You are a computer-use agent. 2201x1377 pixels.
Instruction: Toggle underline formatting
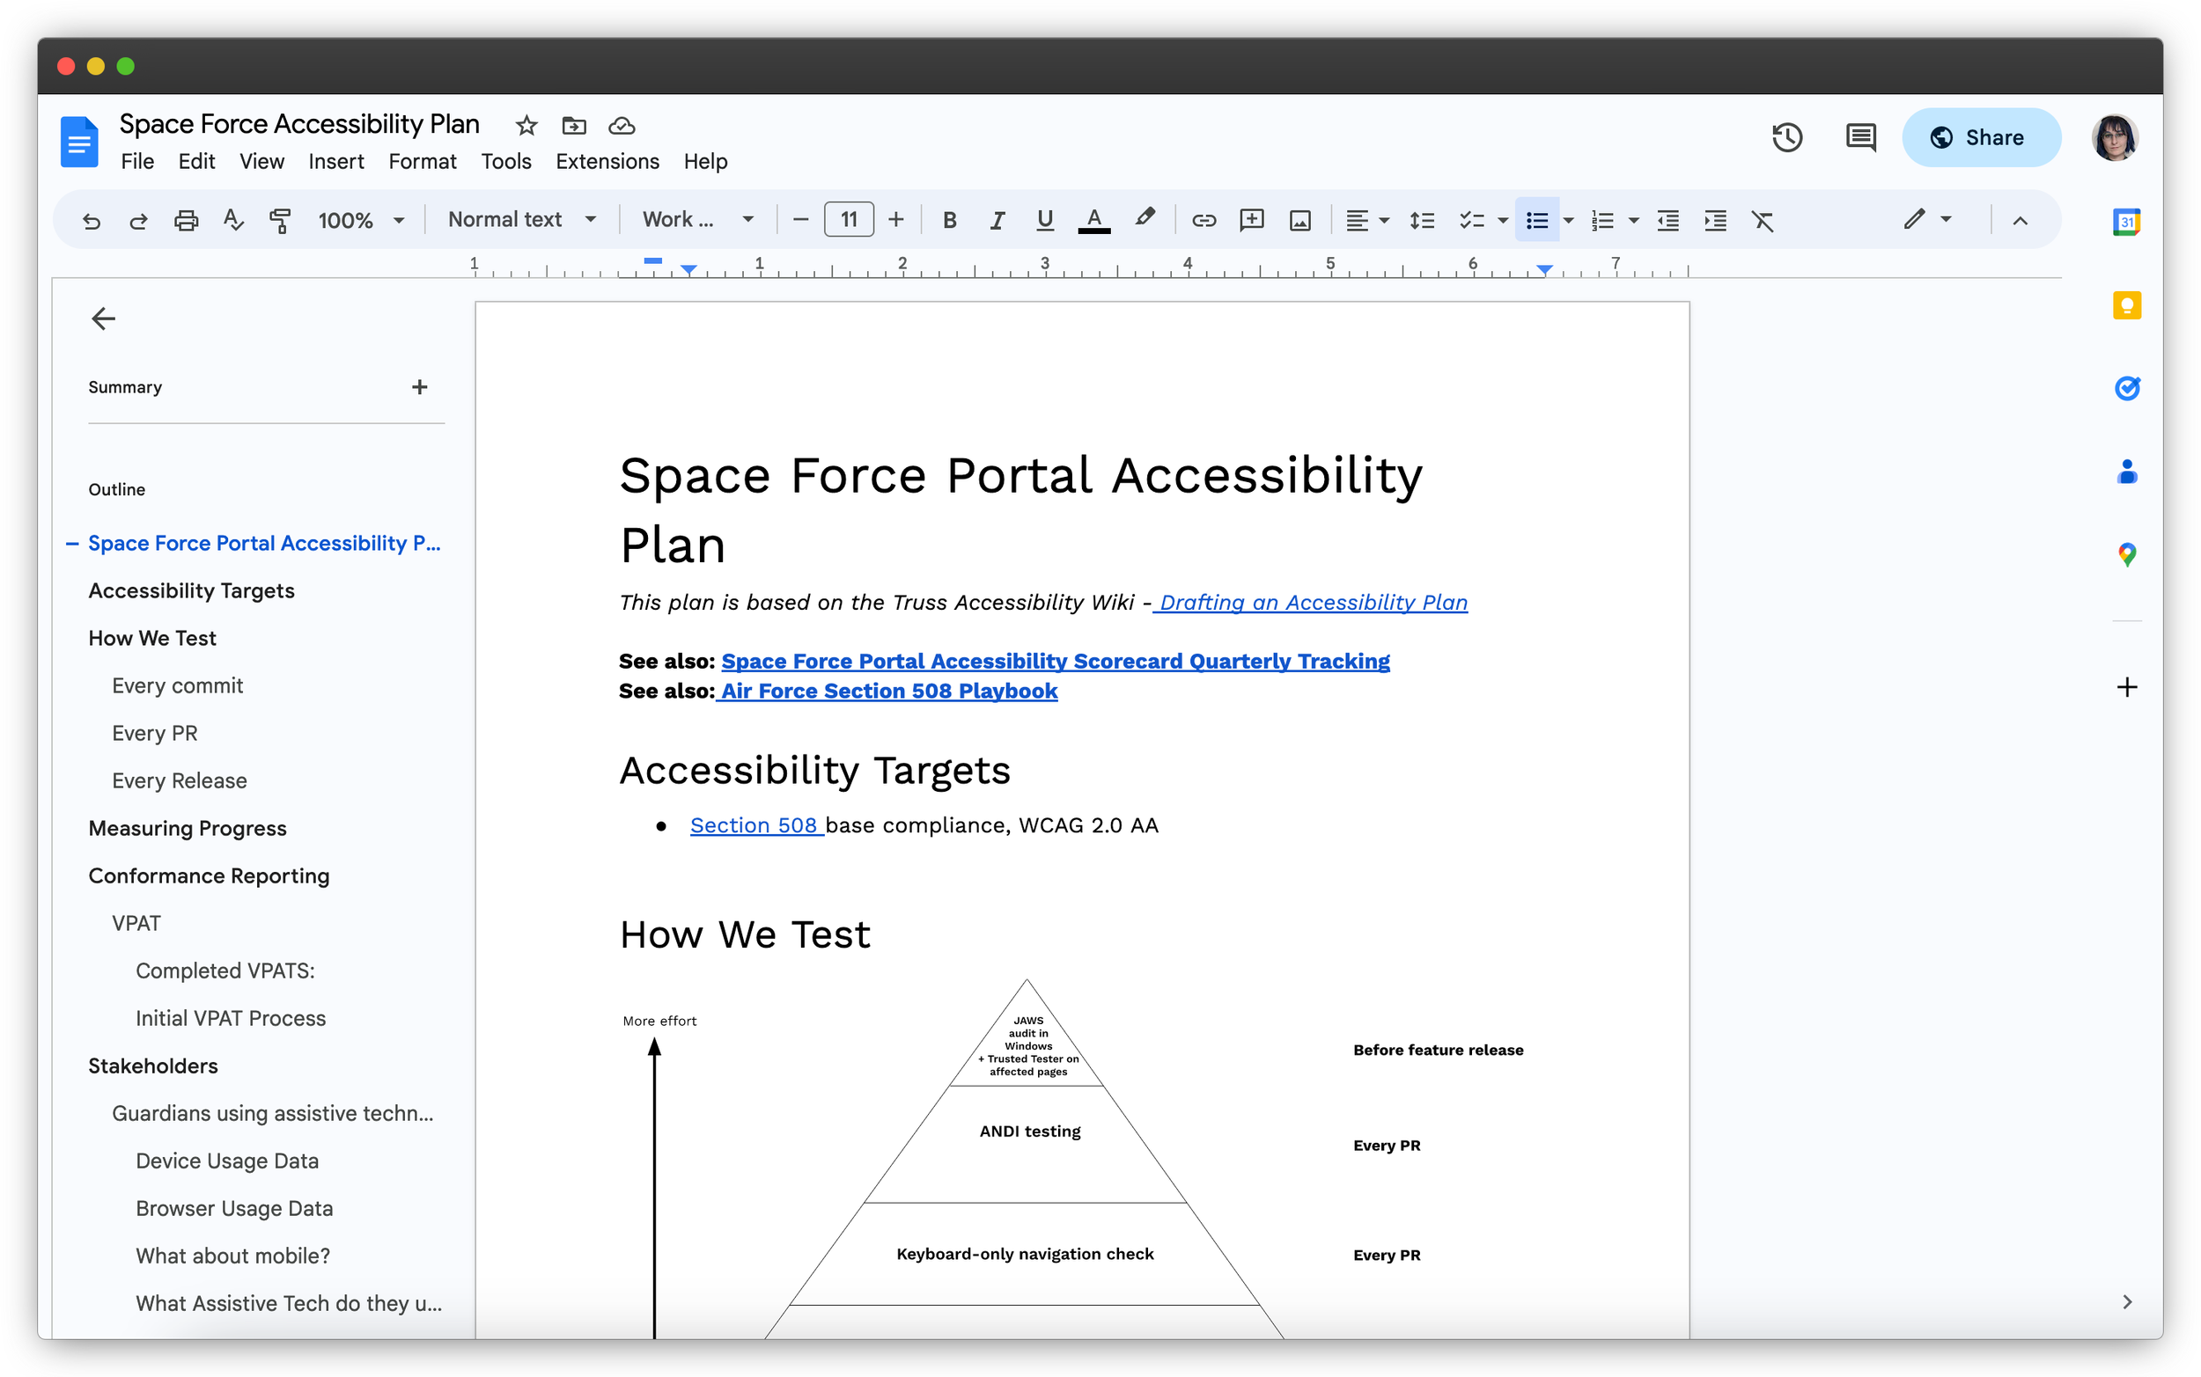(1044, 219)
